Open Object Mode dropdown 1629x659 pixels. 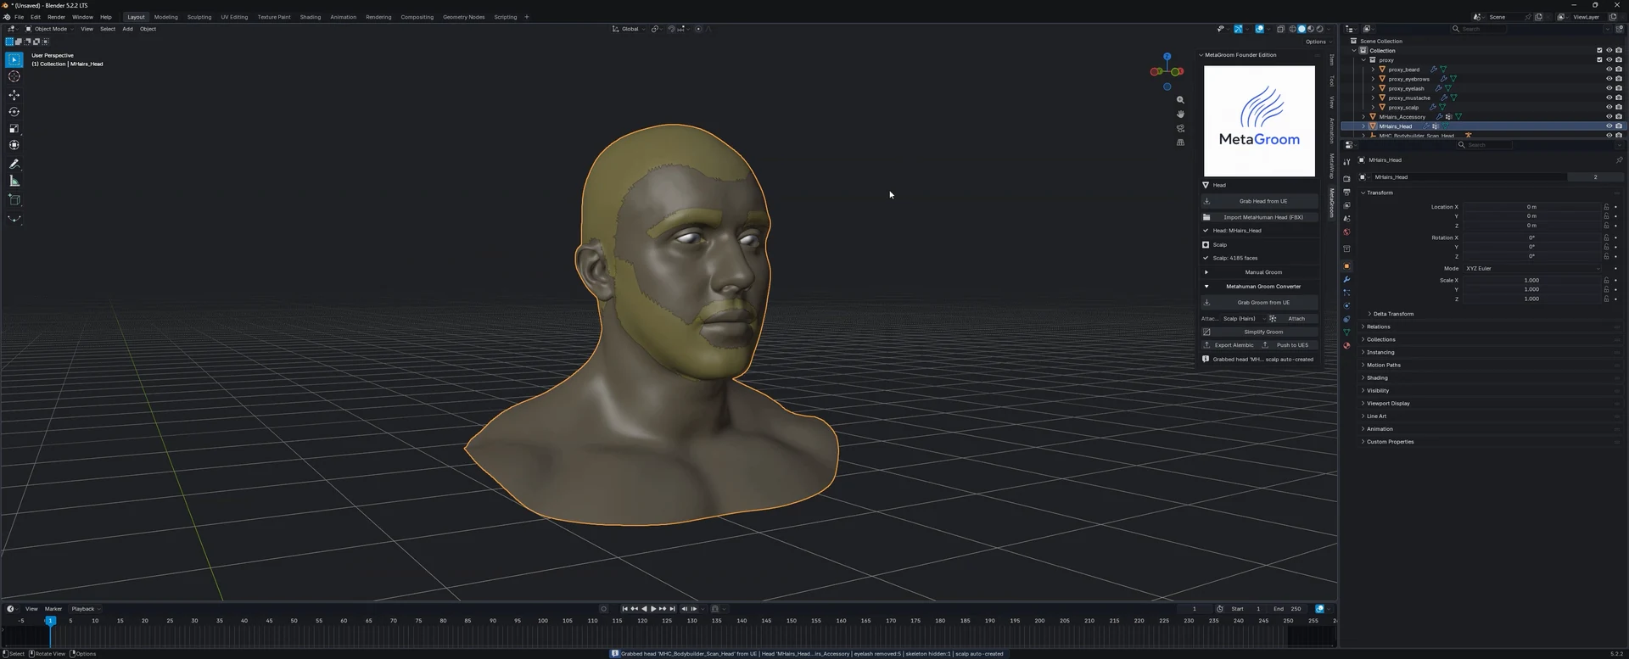coord(49,29)
